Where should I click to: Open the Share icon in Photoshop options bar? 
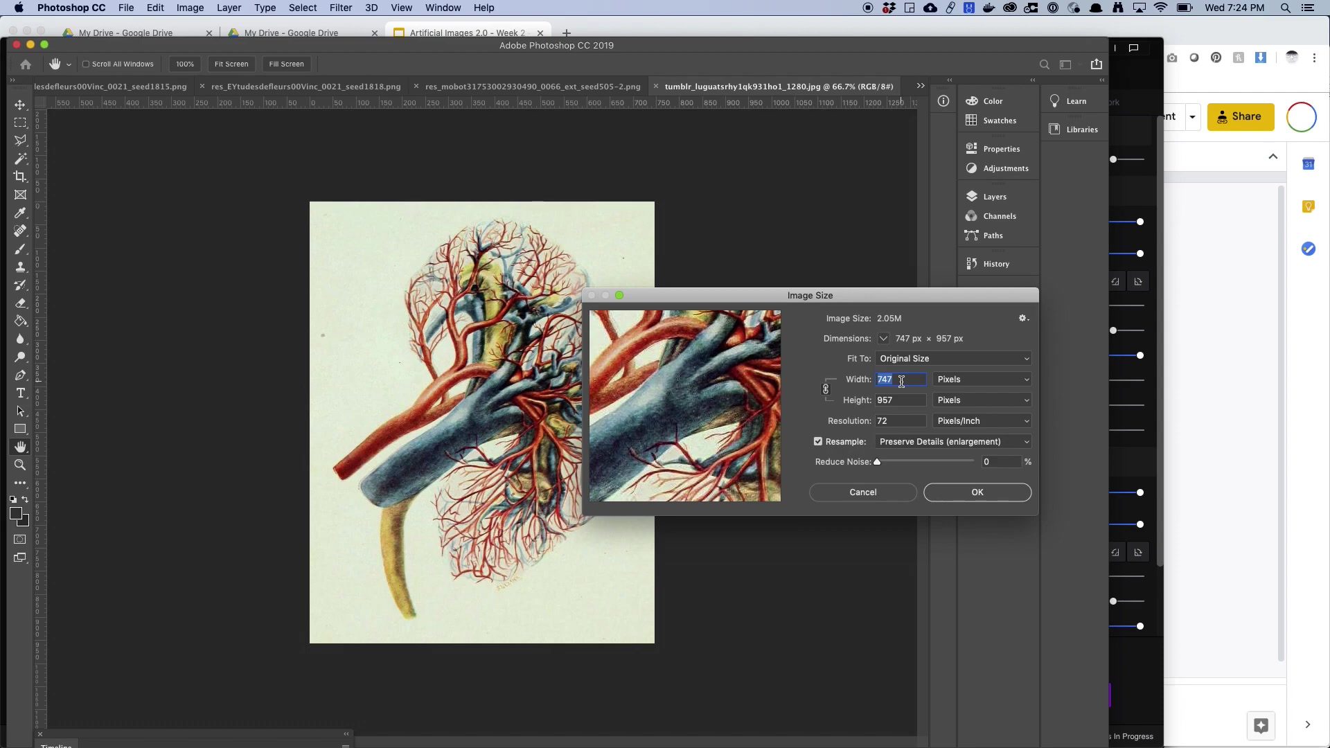pyautogui.click(x=1096, y=64)
